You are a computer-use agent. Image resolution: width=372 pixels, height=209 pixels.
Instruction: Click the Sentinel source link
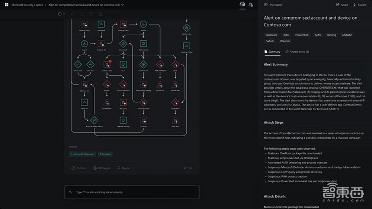(105, 154)
